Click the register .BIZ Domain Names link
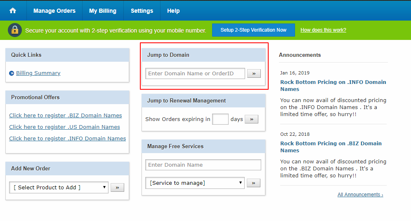This screenshot has height=221, width=411. (x=66, y=116)
